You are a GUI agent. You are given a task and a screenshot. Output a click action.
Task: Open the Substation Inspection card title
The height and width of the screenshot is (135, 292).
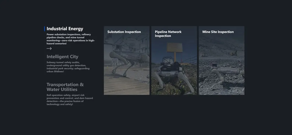pyautogui.click(x=124, y=32)
